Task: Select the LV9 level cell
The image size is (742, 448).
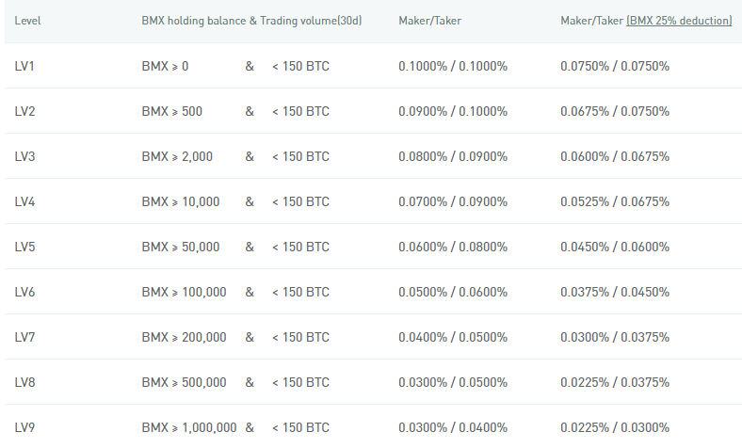Action: click(x=24, y=427)
